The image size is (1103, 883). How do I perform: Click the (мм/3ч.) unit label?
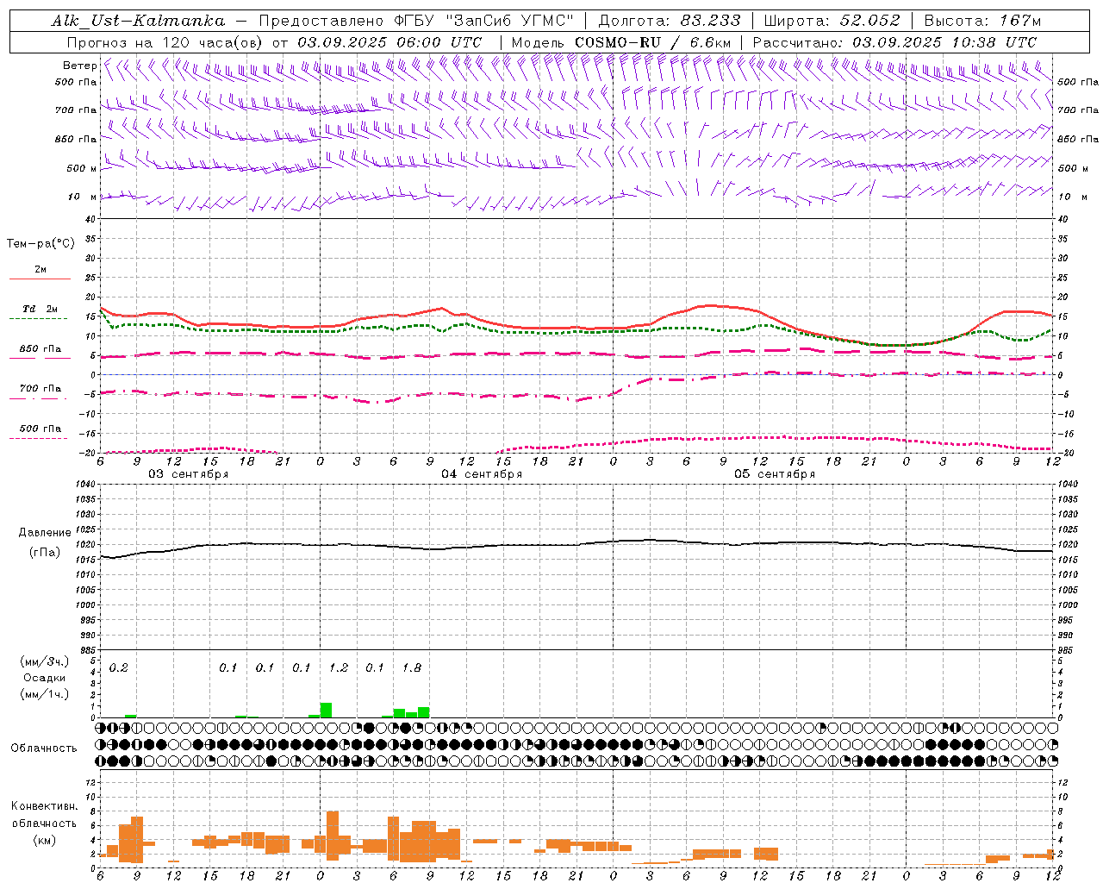click(44, 661)
